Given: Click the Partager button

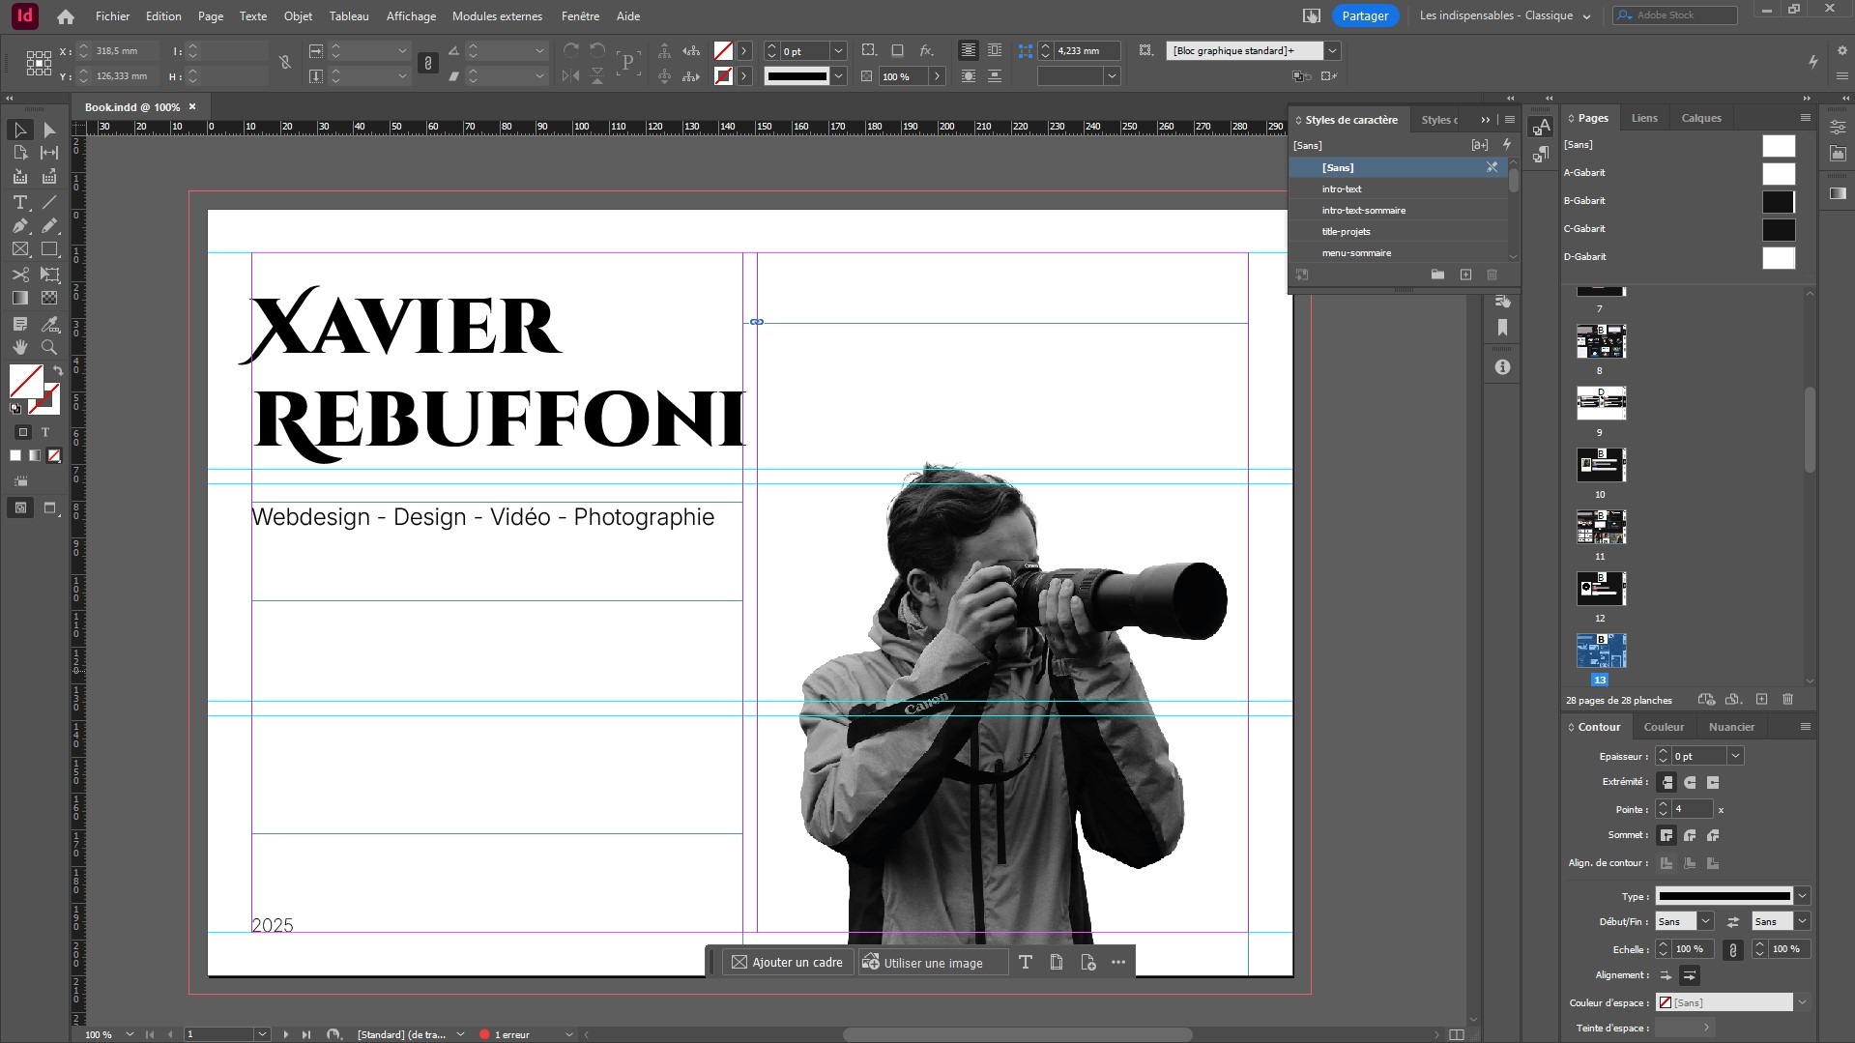Looking at the screenshot, I should pos(1366,15).
